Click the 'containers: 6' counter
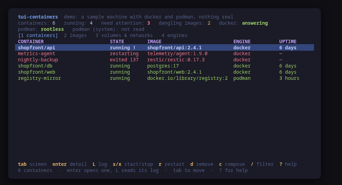342x185 pixels. click(x=37, y=23)
